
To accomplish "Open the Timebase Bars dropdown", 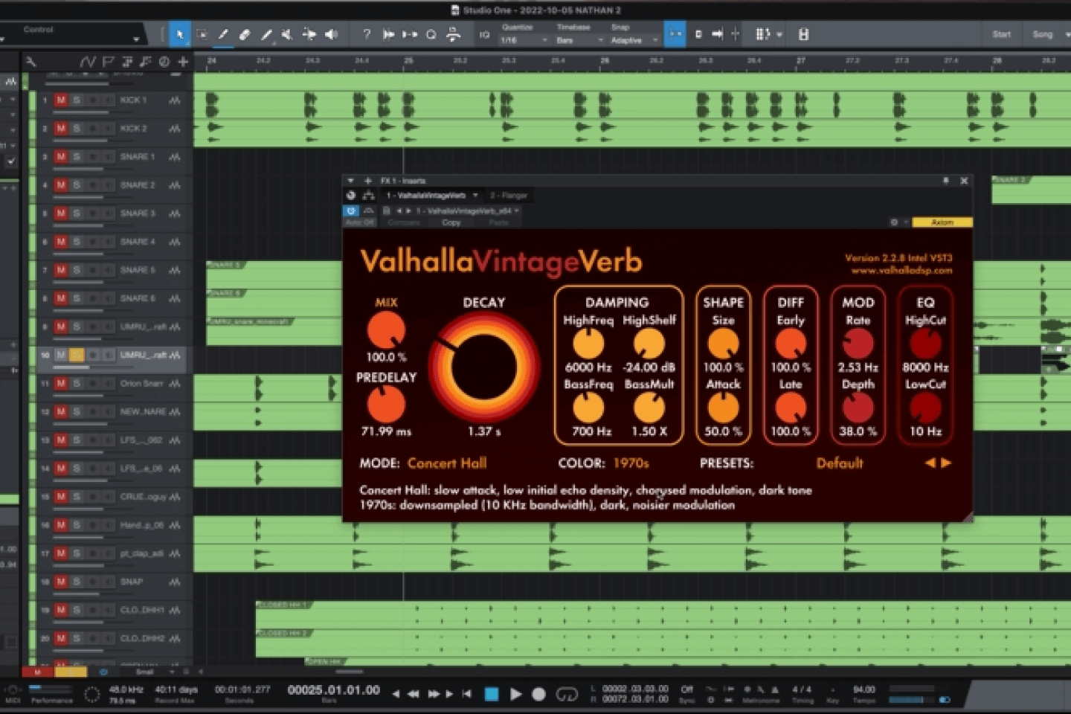I will (579, 40).
